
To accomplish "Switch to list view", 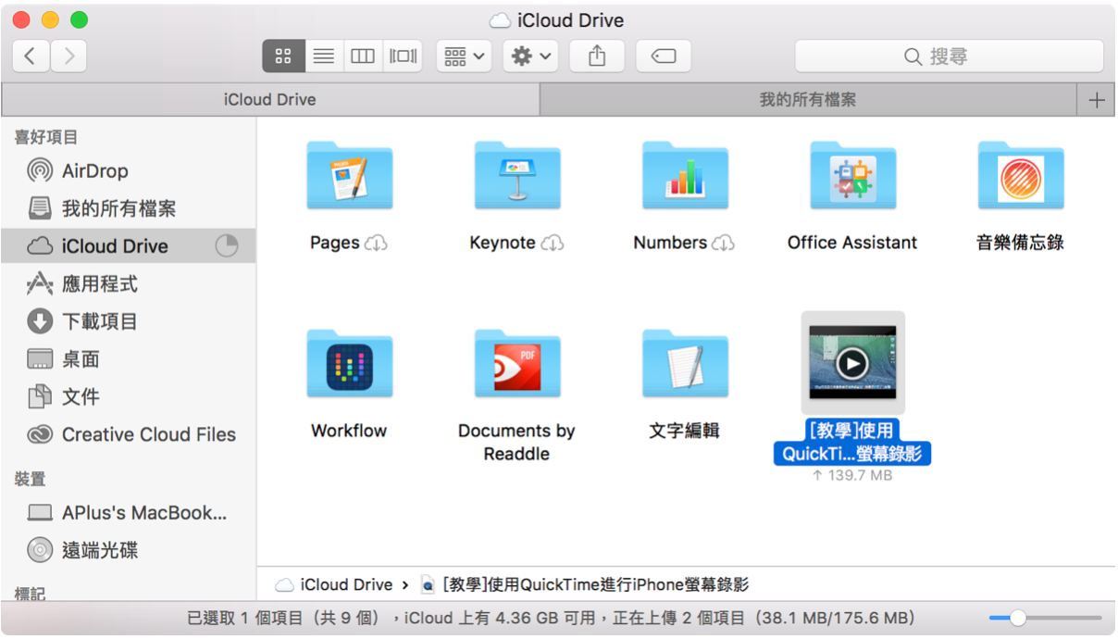I will coord(324,56).
